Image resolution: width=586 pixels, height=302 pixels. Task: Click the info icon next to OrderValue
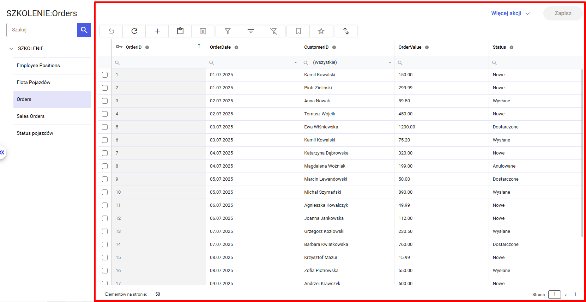(427, 47)
